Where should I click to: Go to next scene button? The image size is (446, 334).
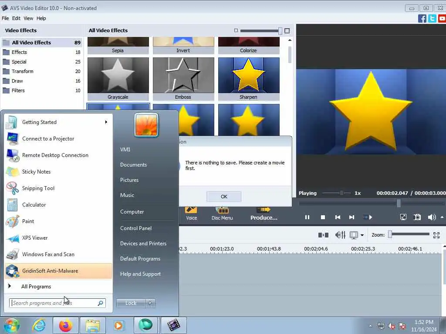pyautogui.click(x=368, y=217)
